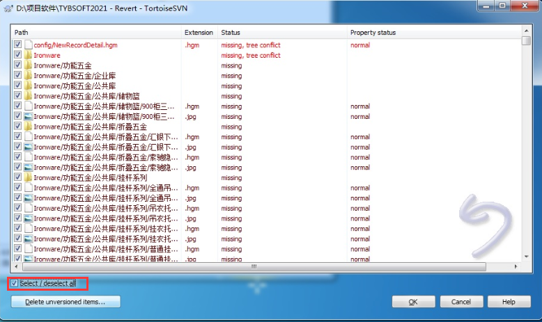Select the path text config/NewRecordDetail.hgm
Image resolution: width=542 pixels, height=322 pixels.
75,45
